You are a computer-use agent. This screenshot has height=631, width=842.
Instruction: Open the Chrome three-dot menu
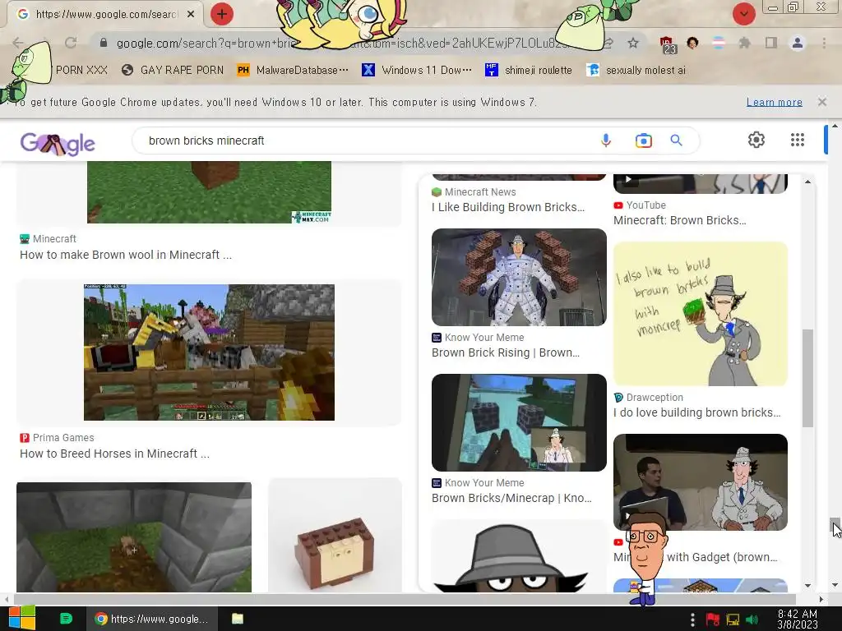pos(824,43)
